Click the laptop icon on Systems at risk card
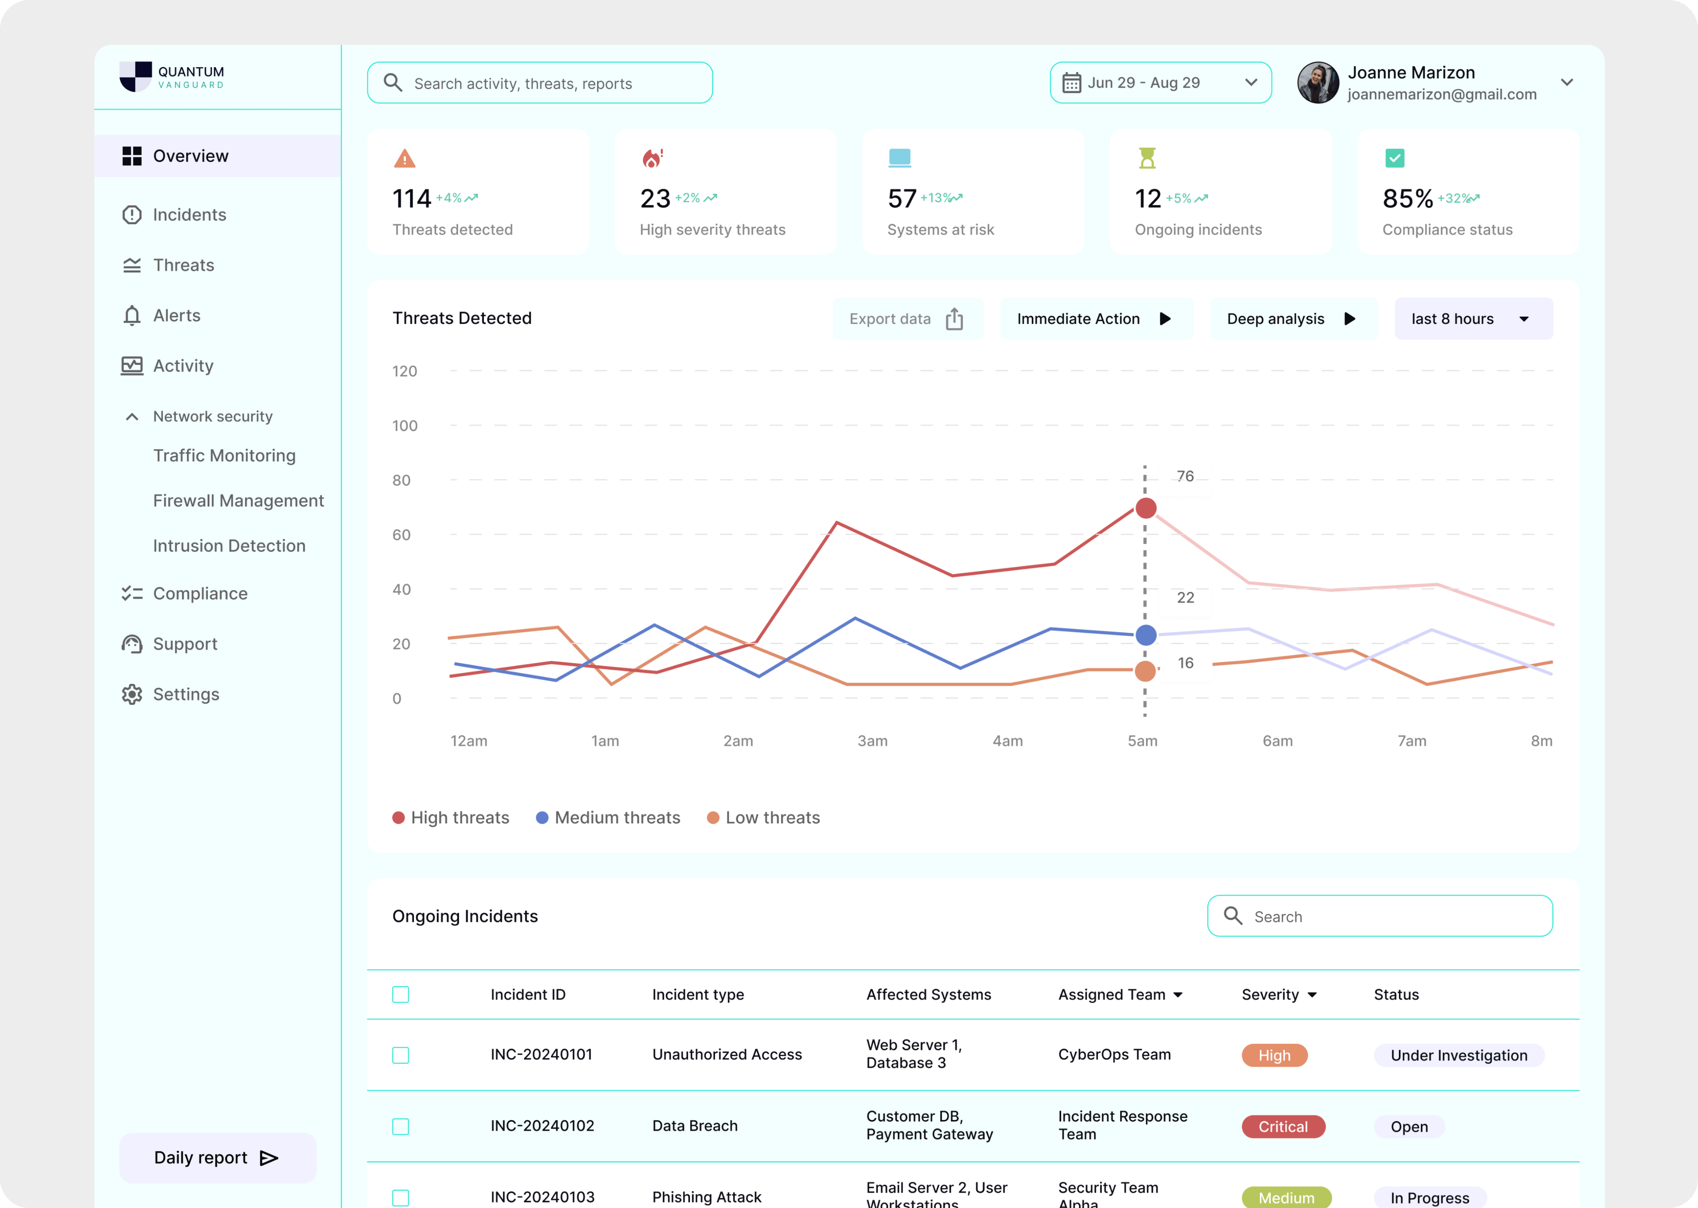Viewport: 1698px width, 1208px height. [x=900, y=158]
